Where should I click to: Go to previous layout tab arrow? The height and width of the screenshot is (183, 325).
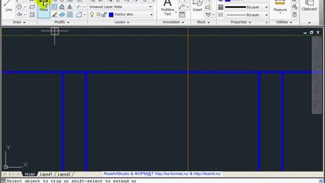9,174
